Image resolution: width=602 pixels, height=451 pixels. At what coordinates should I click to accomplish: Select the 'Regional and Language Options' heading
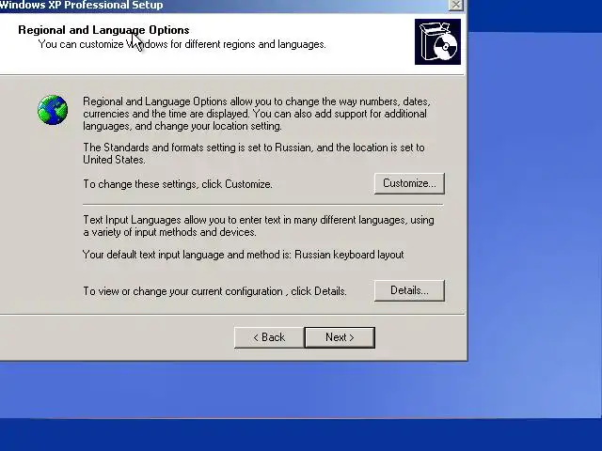click(x=103, y=30)
